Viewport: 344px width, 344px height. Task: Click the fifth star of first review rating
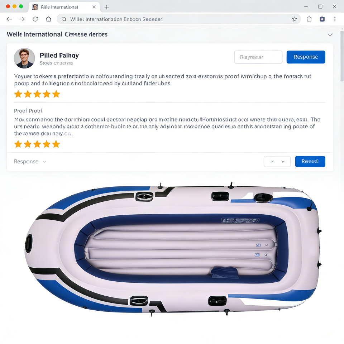click(56, 94)
